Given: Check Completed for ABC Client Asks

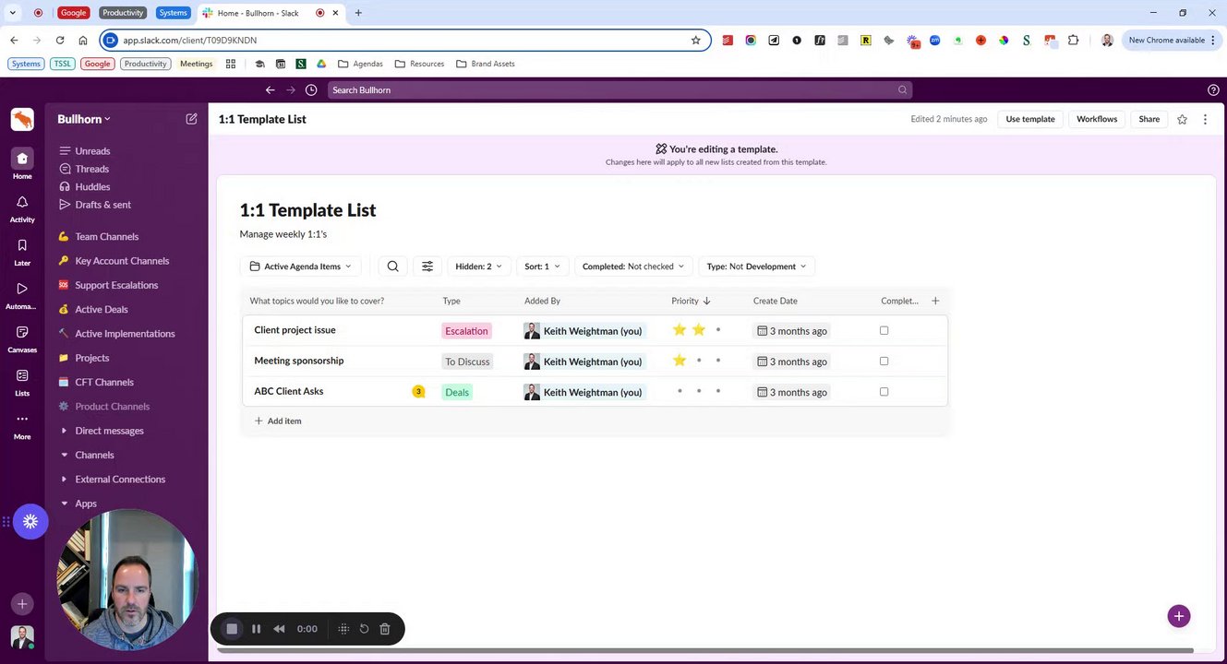Looking at the screenshot, I should [x=884, y=391].
